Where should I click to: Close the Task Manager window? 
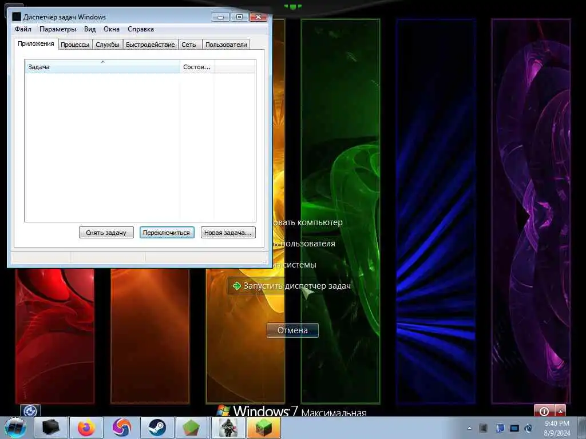(x=258, y=17)
